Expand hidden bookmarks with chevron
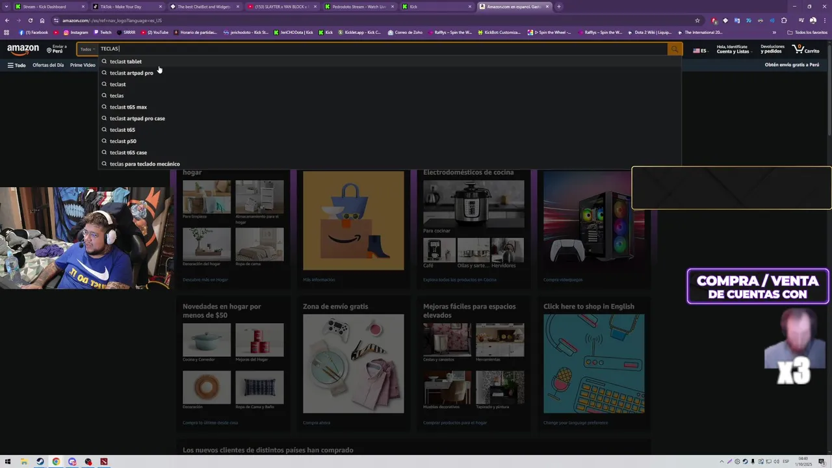832x468 pixels. pos(774,32)
